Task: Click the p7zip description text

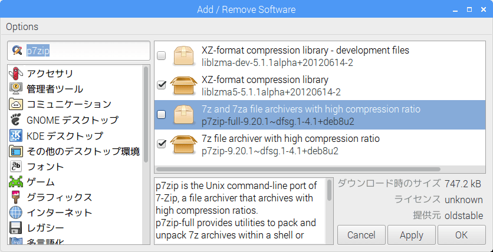Action: pos(236,210)
